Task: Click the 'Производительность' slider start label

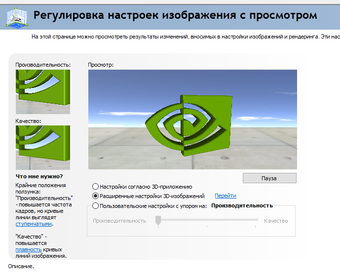Action: (x=119, y=221)
